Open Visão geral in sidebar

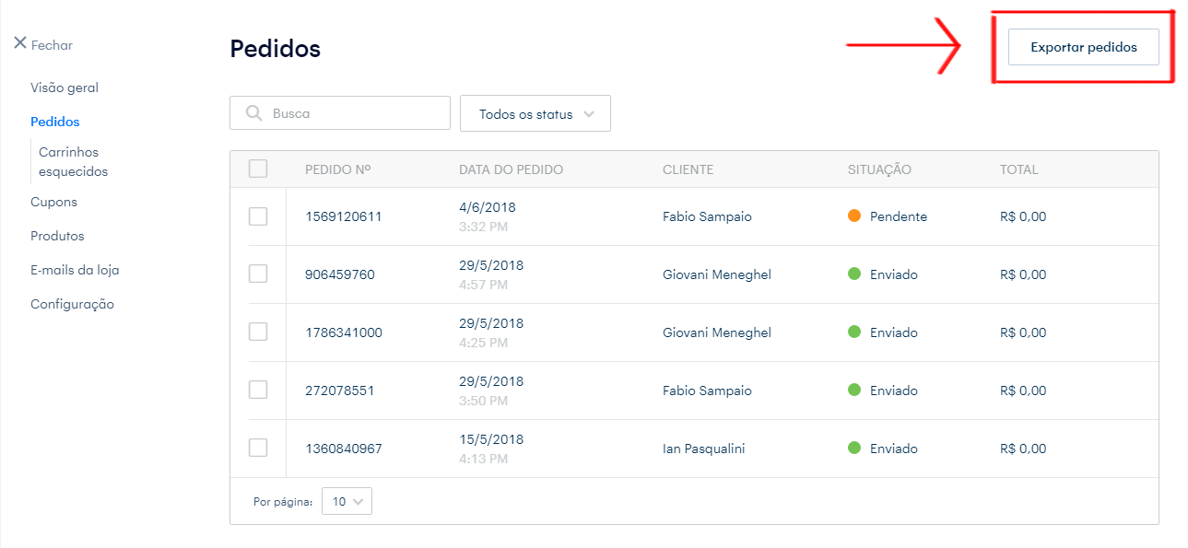(x=65, y=87)
